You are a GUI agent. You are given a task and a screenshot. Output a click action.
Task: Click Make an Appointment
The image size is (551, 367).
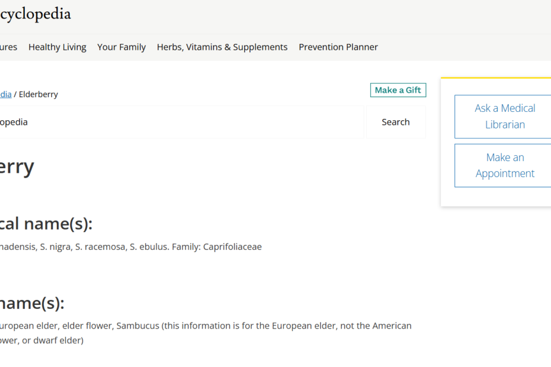tap(504, 166)
